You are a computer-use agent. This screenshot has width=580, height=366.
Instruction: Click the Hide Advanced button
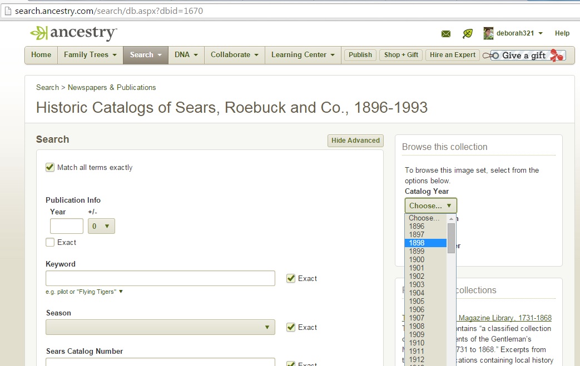(x=355, y=141)
